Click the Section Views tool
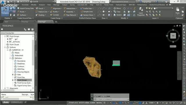 [87, 15]
